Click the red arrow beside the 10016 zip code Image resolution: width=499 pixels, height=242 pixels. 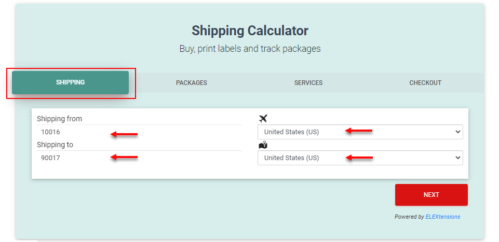pos(124,135)
